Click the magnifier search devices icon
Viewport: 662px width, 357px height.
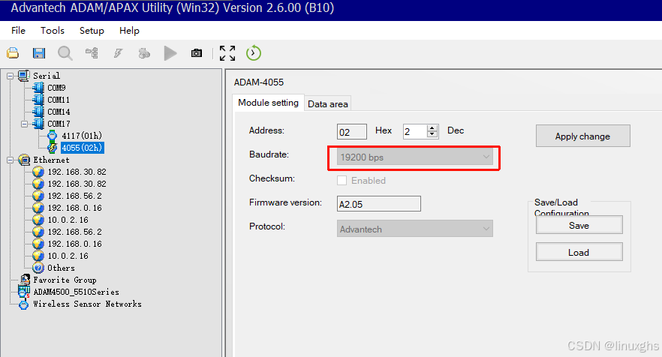coord(65,53)
